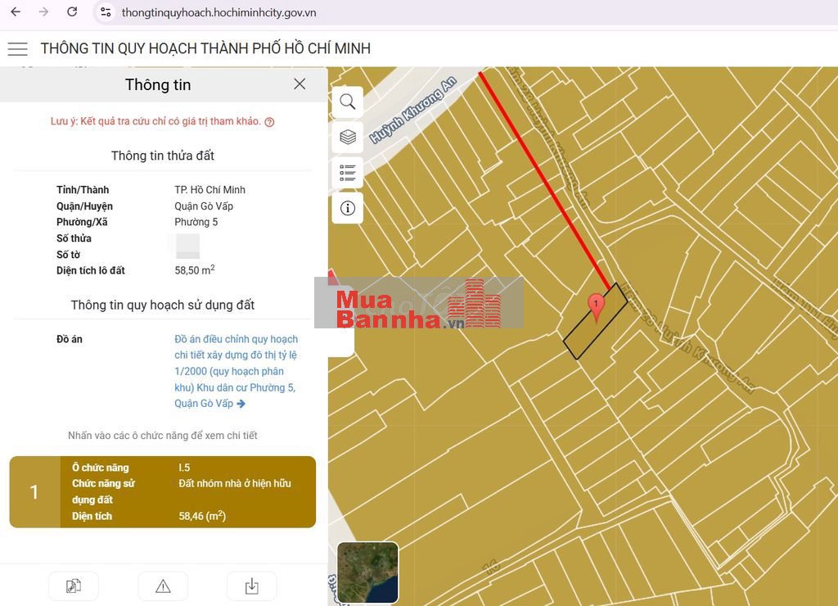Click the Huỳnh Khương An street label

coord(412,111)
